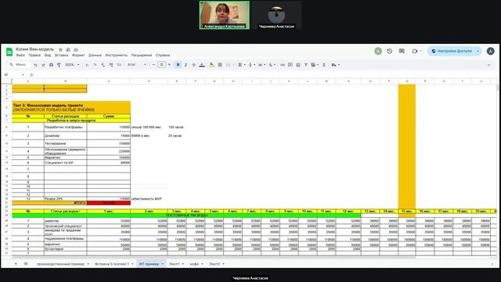Star the document Копия Фин модель

pyautogui.click(x=60, y=49)
